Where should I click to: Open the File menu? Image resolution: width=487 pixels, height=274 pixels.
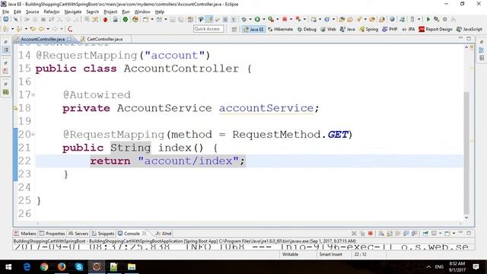pos(5,12)
